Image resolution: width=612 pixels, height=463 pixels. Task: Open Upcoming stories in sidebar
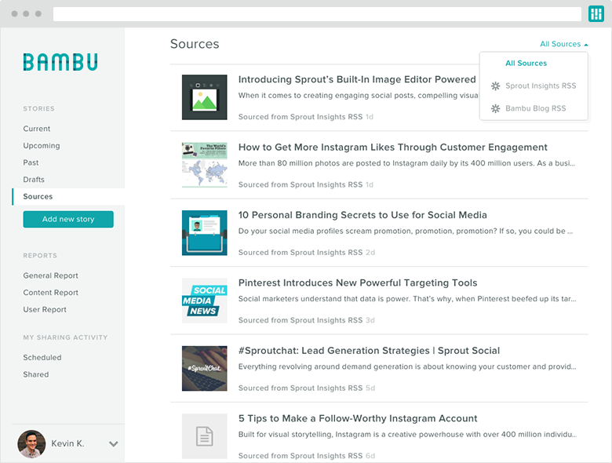(42, 146)
